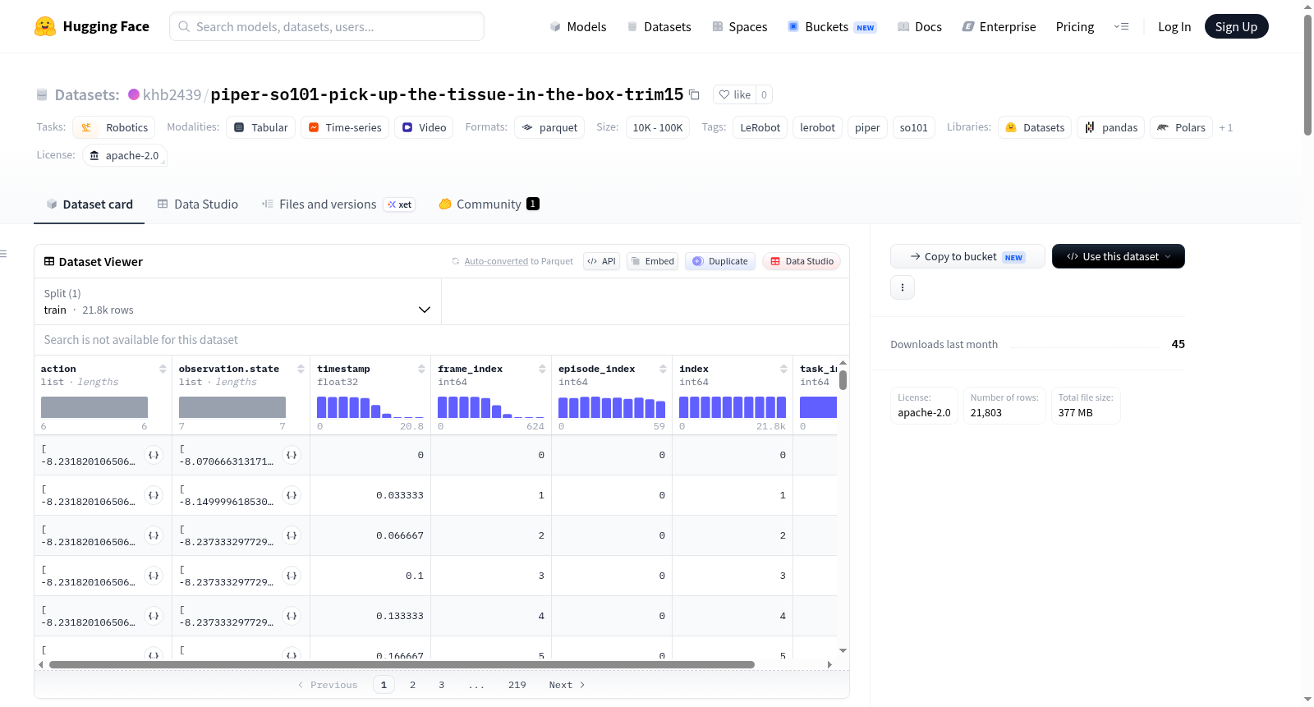Viewport: 1314px width, 707px height.
Task: Click the Embed button
Action: [x=653, y=261]
